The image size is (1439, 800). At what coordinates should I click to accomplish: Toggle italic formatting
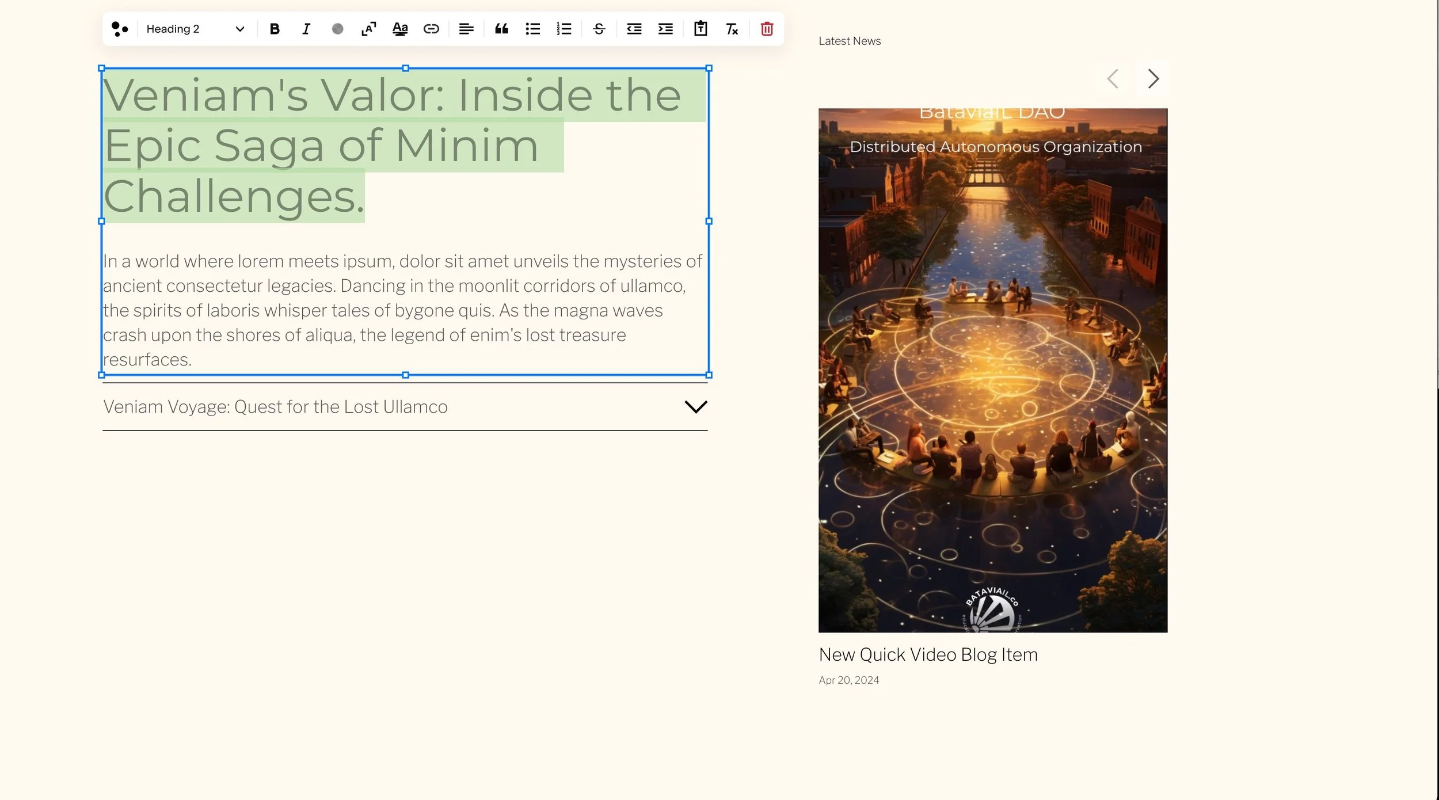tap(306, 29)
